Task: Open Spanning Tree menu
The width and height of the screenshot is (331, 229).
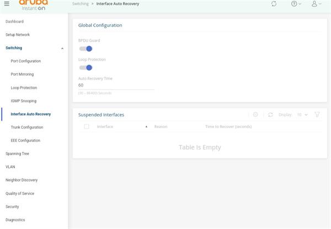Action: pyautogui.click(x=17, y=153)
